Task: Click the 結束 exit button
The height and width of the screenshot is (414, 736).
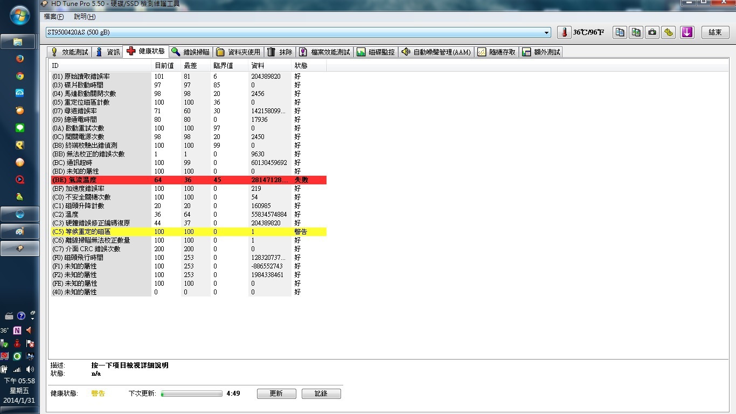Action: (715, 32)
